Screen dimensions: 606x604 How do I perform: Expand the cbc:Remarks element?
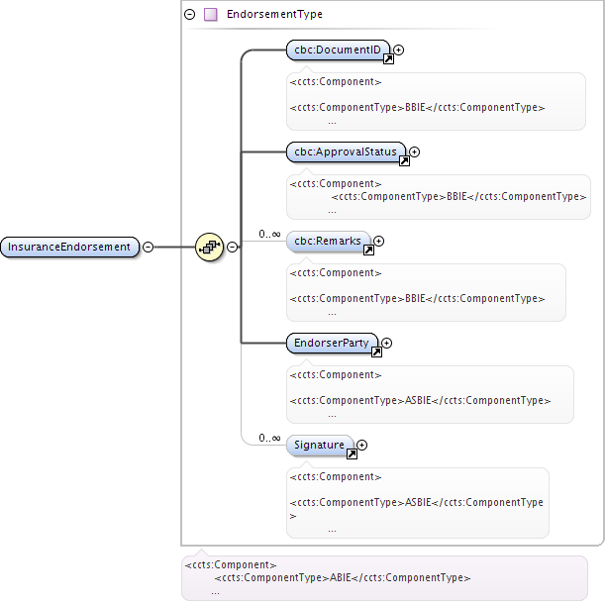[378, 242]
